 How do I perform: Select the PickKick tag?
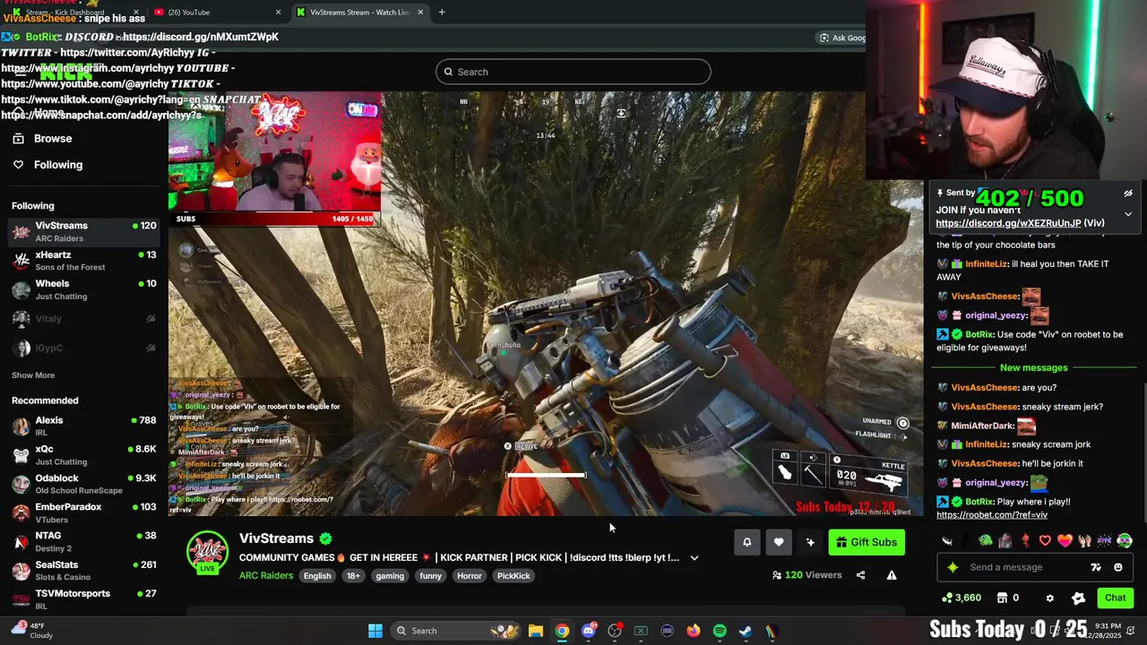(x=513, y=576)
